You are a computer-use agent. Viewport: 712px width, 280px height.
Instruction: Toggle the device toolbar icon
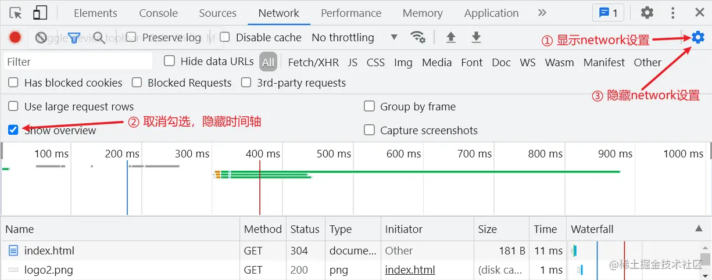tap(40, 13)
